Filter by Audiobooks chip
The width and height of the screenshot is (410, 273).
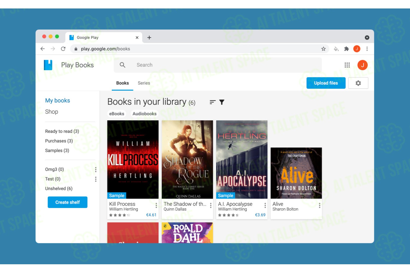click(145, 114)
